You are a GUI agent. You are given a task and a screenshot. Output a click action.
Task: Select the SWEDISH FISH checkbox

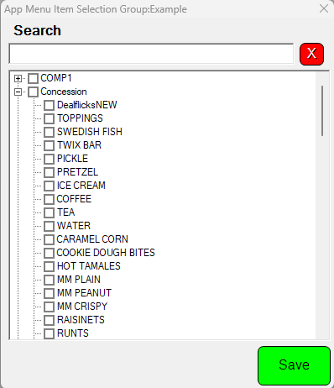tap(50, 132)
